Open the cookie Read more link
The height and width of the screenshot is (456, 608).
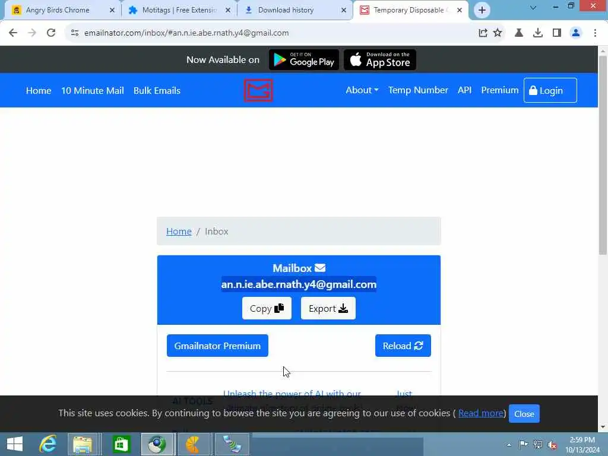tap(481, 413)
